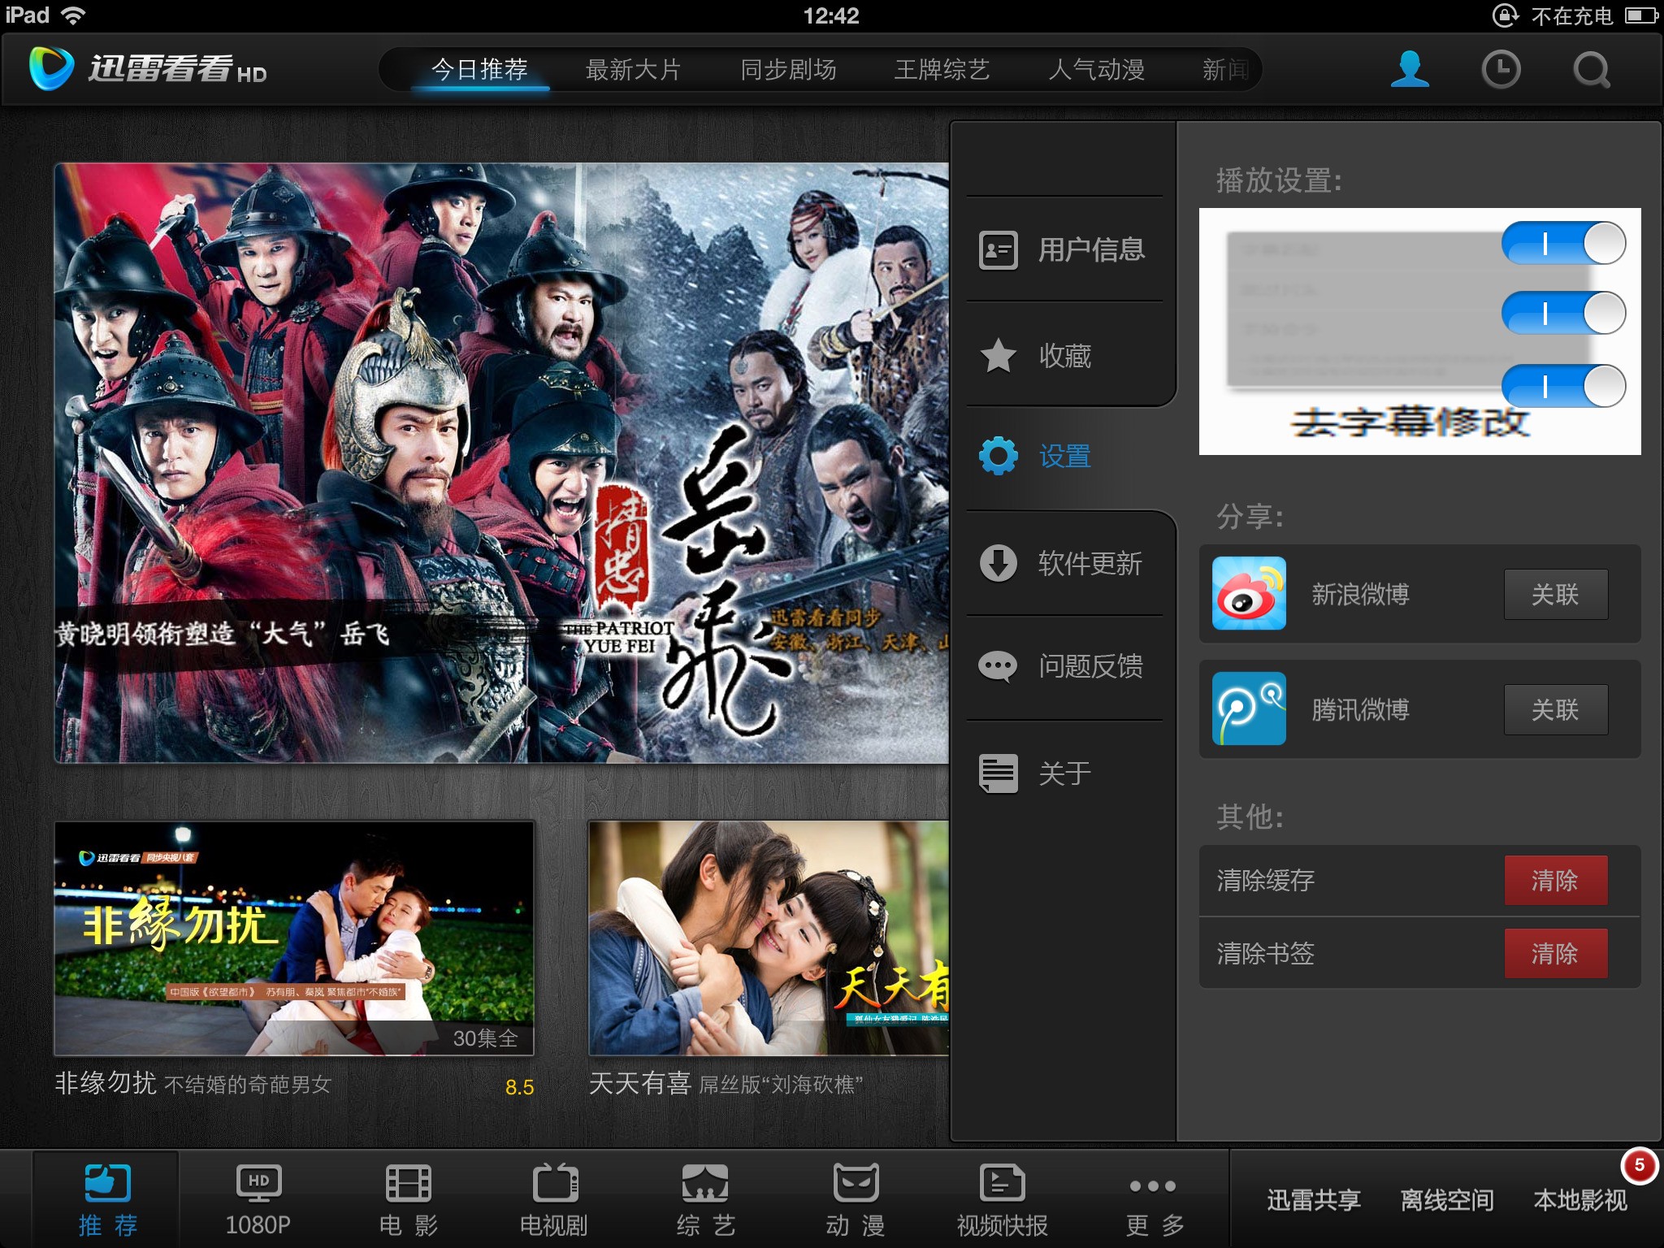This screenshot has width=1664, height=1248.
Task: Click the 黄晓明领衔塑造 banner caption
Action: [222, 634]
